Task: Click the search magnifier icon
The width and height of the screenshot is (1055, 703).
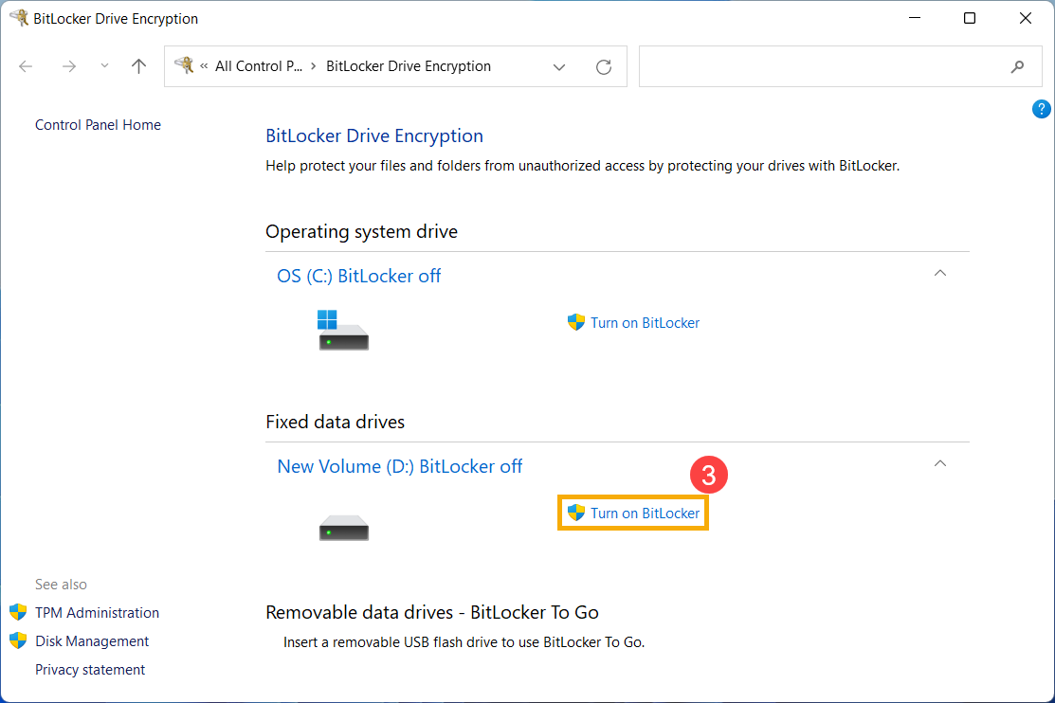Action: pyautogui.click(x=1017, y=66)
